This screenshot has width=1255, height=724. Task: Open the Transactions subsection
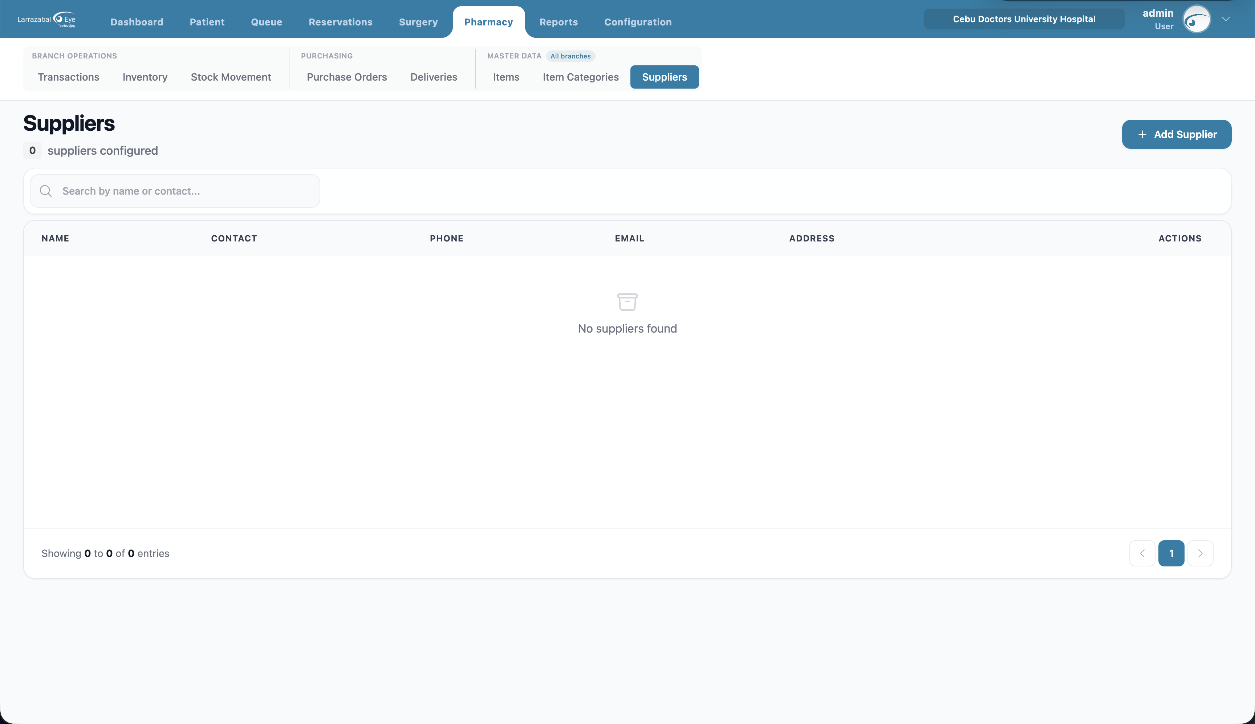pyautogui.click(x=69, y=77)
